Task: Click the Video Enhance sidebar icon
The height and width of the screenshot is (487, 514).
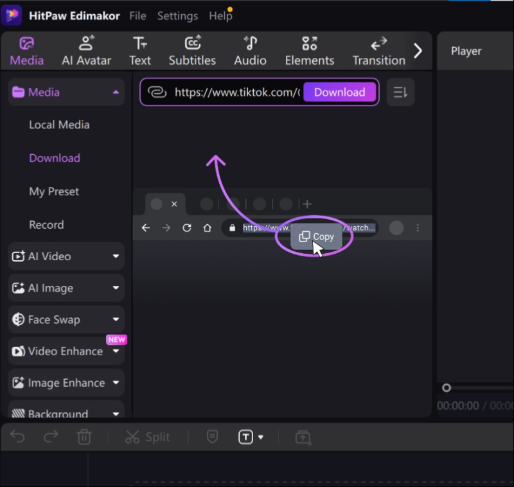Action: pos(18,351)
